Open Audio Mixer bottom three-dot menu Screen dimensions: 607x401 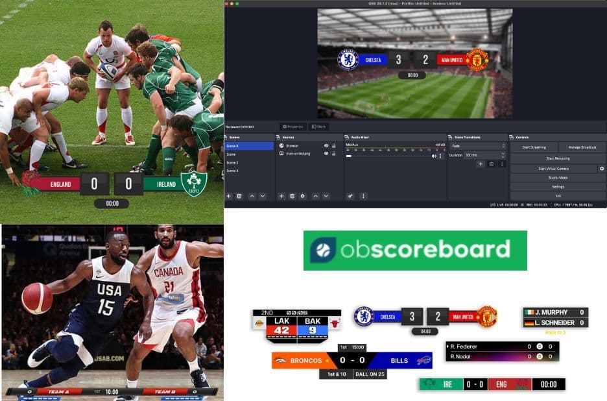pos(363,197)
